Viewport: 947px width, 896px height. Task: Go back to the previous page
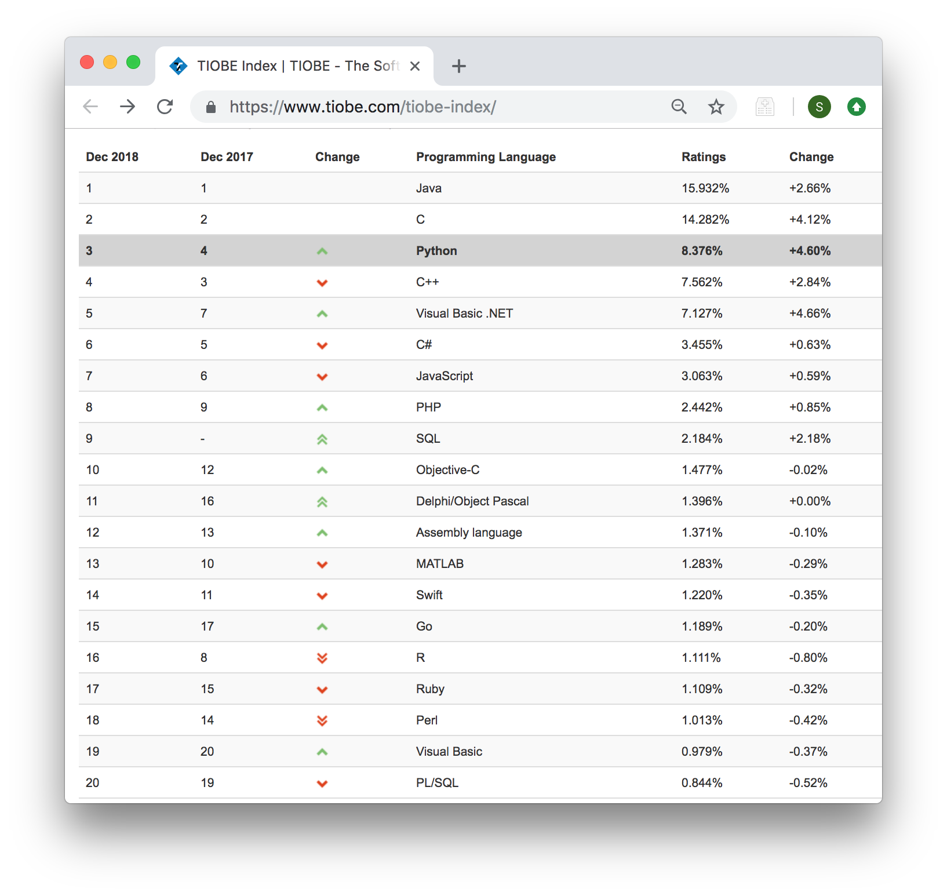tap(90, 107)
